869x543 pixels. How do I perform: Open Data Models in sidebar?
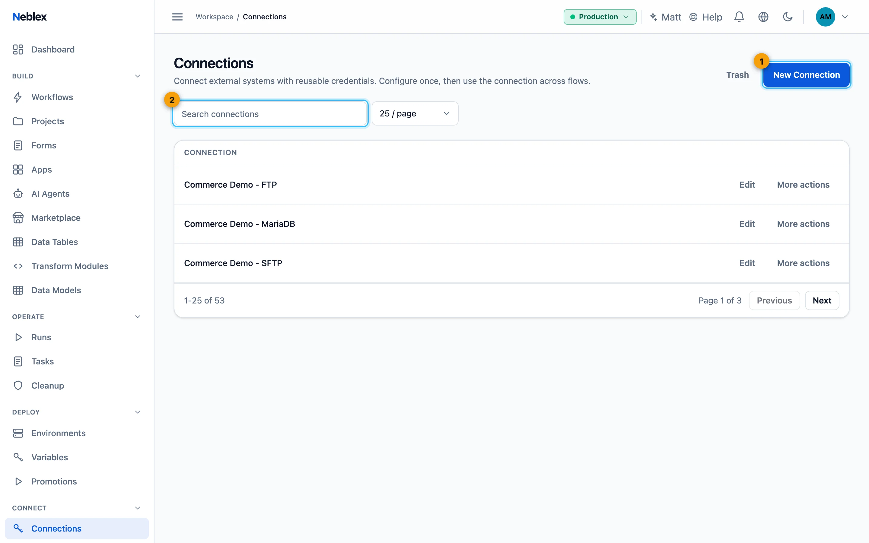pyautogui.click(x=77, y=290)
